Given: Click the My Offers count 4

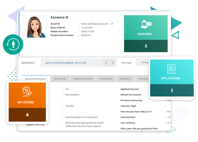Looking at the screenshot, I should point(27,115).
